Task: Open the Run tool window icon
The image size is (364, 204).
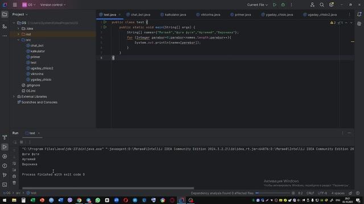Action: (x=5, y=147)
